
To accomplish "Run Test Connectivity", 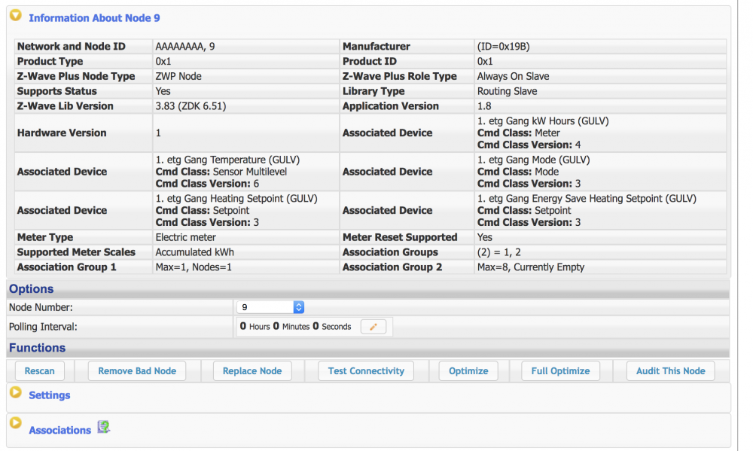I will (x=366, y=370).
